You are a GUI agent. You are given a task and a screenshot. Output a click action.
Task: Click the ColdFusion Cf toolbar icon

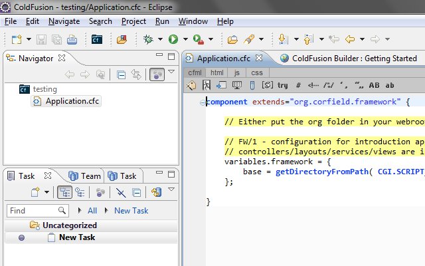[97, 40]
